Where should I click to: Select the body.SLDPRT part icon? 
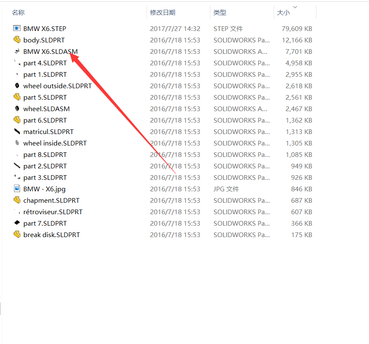pos(17,40)
